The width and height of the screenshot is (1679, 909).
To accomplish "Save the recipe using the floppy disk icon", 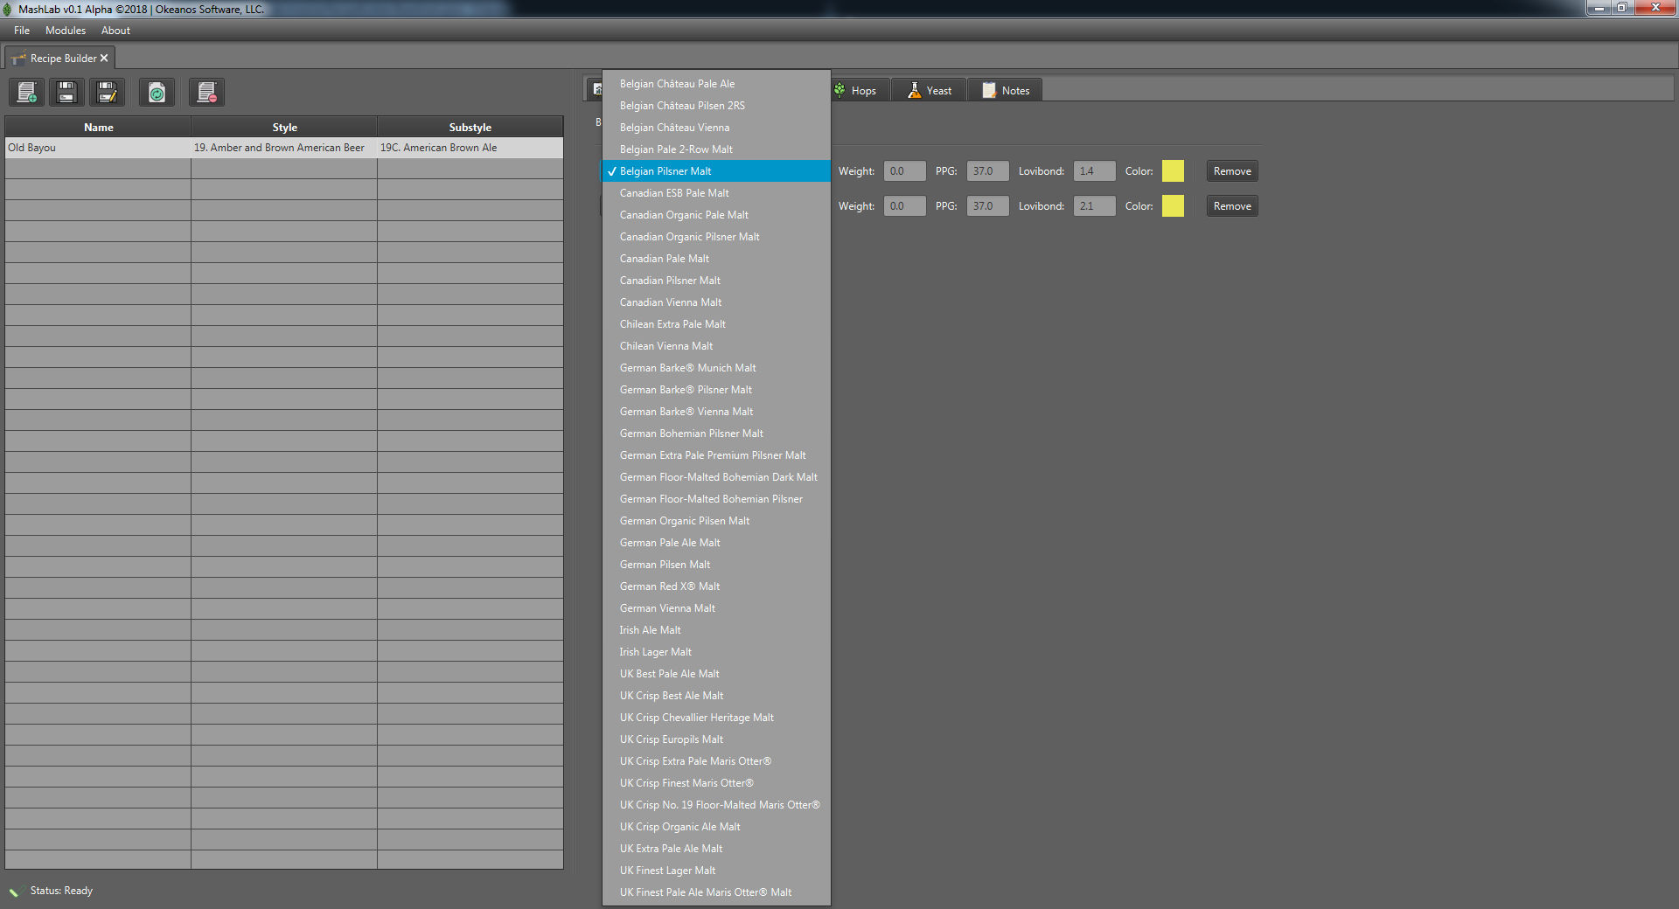I will click(x=66, y=92).
